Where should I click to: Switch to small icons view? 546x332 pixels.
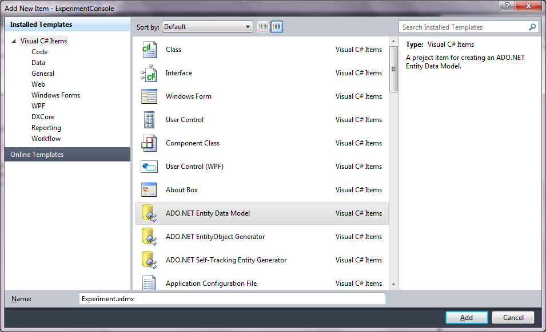point(263,27)
